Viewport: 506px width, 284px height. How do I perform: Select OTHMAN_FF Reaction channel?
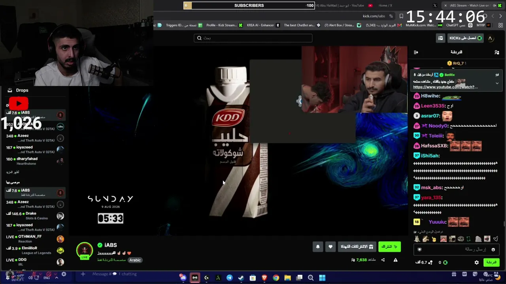[x=35, y=239]
